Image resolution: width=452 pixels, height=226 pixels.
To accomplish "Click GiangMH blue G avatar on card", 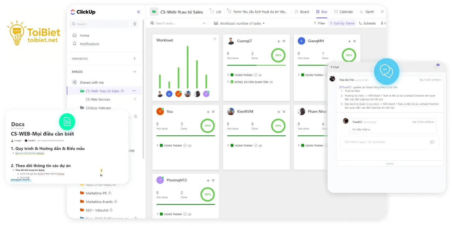I will [301, 41].
